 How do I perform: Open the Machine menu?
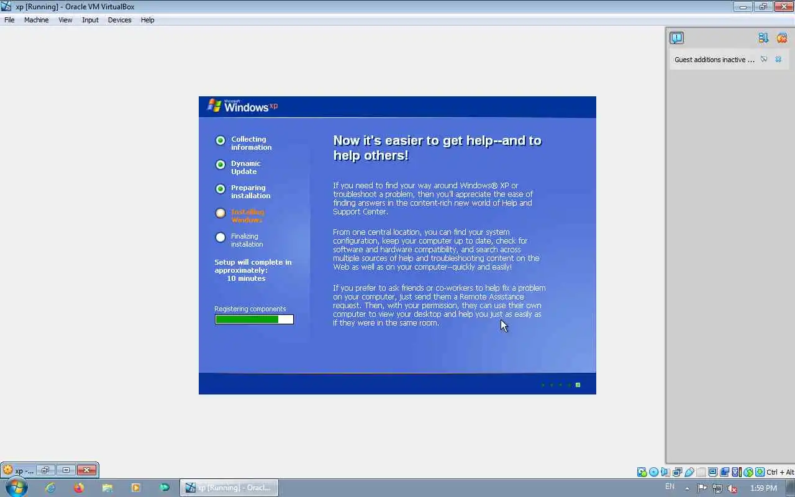[36, 20]
